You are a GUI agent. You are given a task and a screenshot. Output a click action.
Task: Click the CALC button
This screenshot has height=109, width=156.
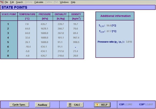click(75, 105)
